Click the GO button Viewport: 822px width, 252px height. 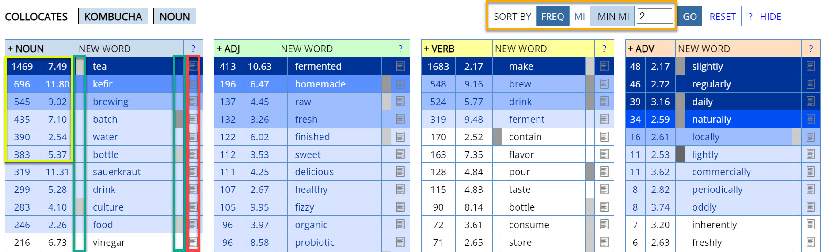689,16
